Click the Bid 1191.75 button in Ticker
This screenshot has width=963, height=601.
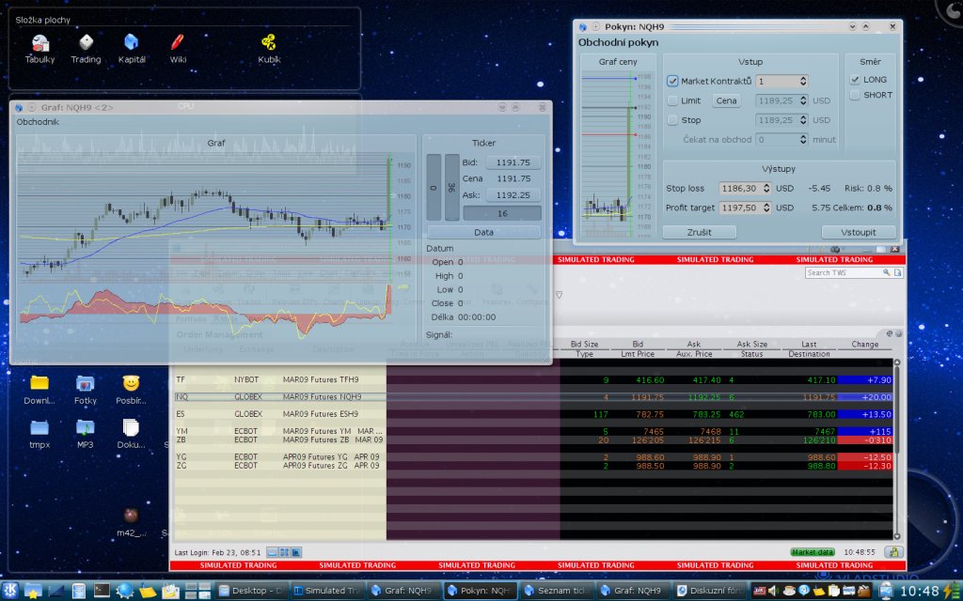(513, 162)
